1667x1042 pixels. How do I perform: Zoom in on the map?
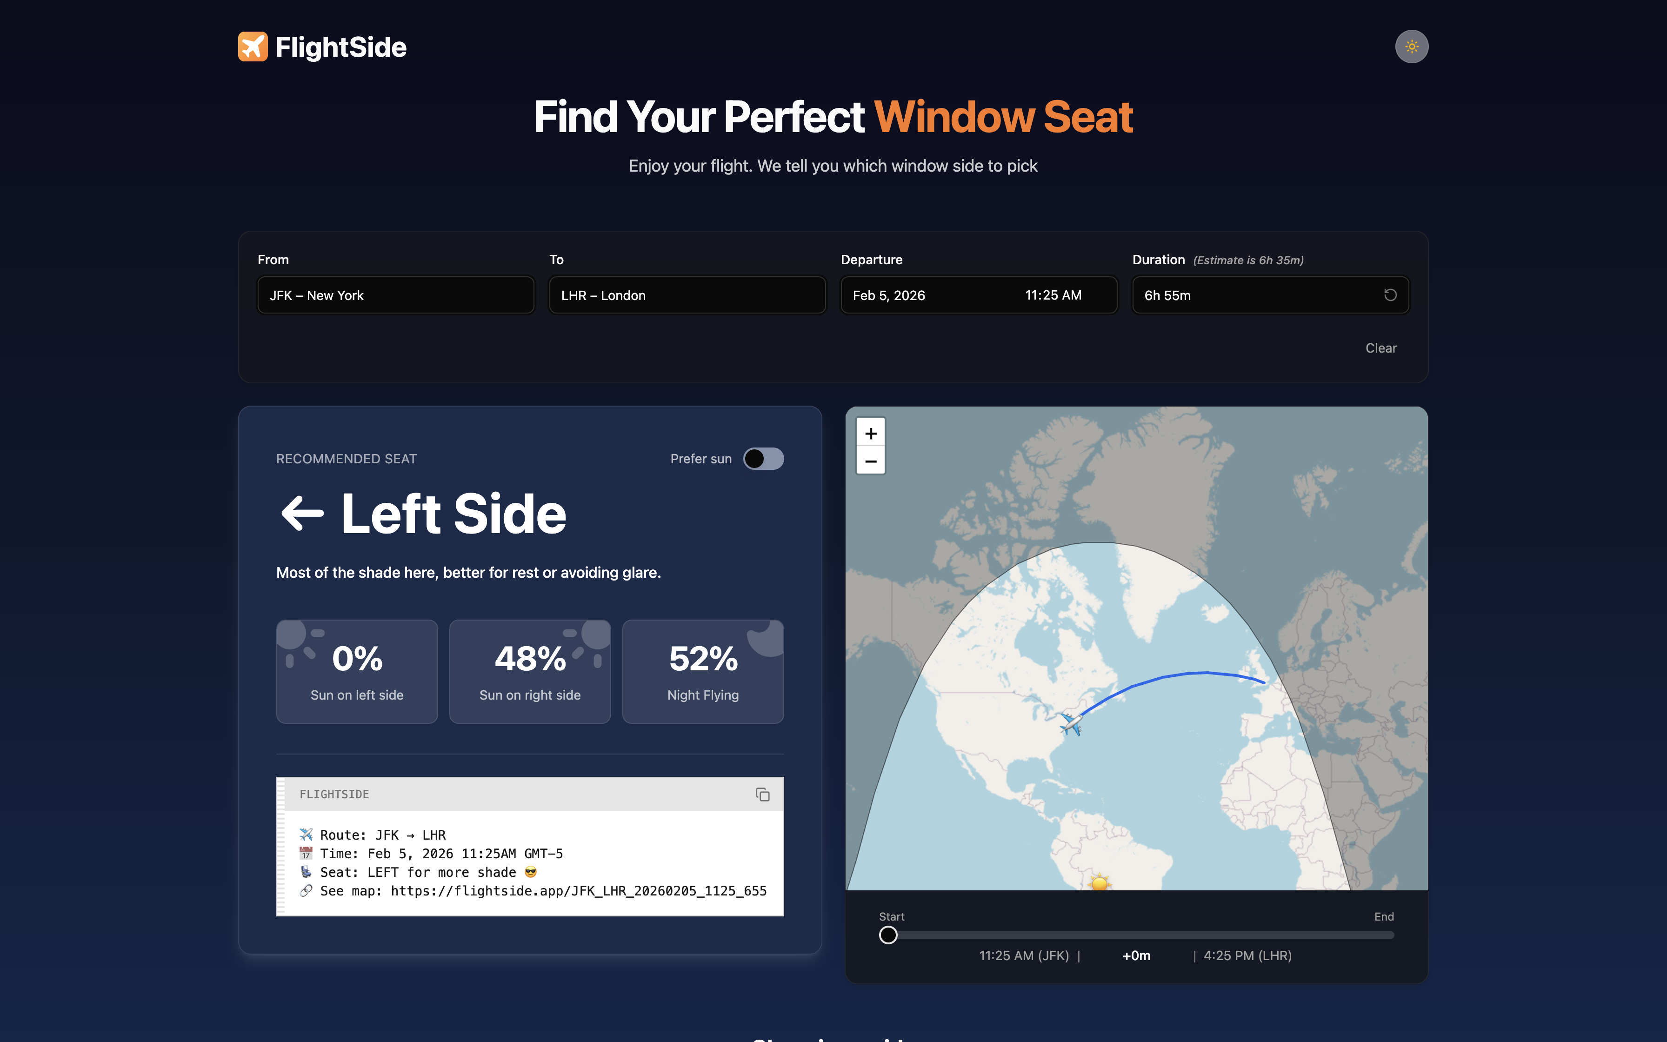871,434
